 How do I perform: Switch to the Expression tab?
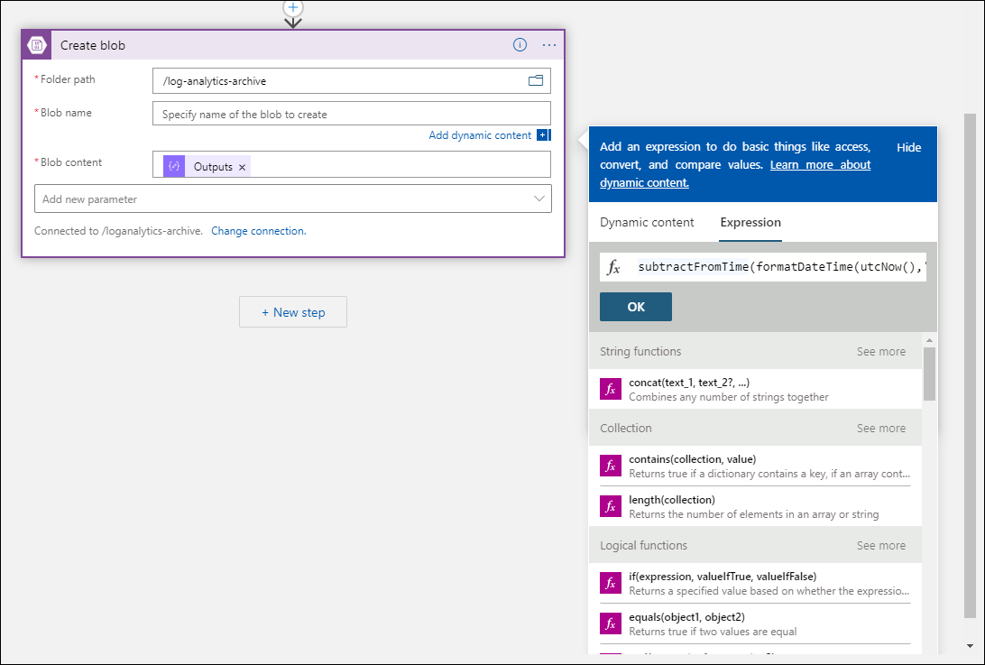750,222
